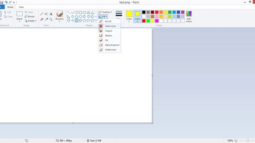Choose the Line shape

click(69, 12)
